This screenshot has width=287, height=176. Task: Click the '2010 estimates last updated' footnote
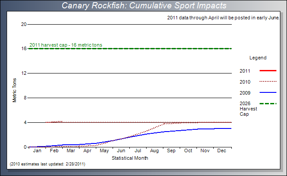point(47,164)
